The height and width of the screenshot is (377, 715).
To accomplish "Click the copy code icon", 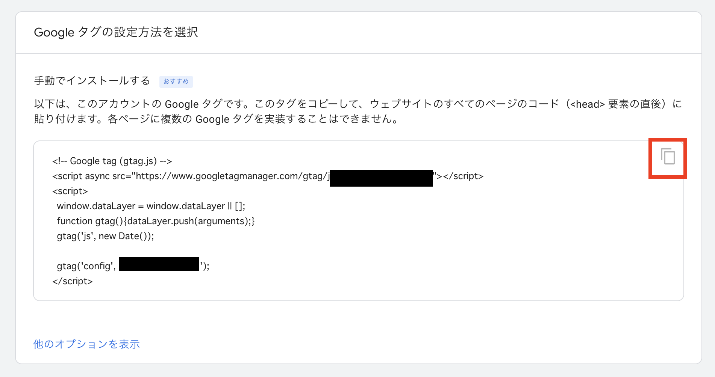I will pyautogui.click(x=668, y=157).
